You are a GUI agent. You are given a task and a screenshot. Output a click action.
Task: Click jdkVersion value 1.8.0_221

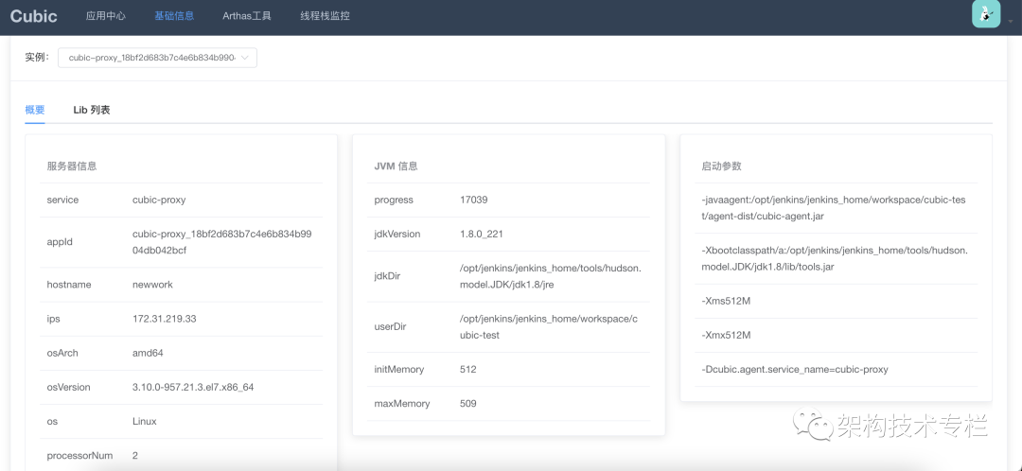[482, 234]
